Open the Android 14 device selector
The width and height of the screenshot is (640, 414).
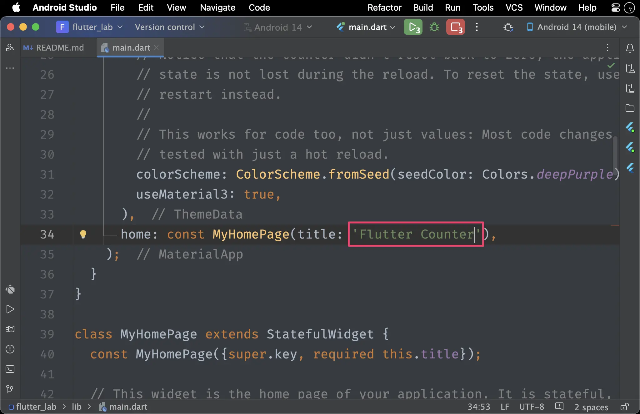coord(278,27)
